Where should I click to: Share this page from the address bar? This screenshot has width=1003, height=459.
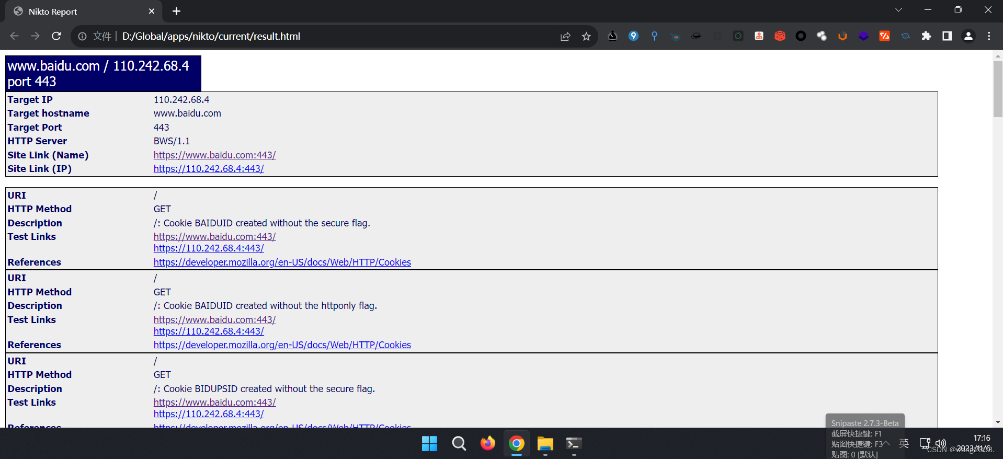[x=565, y=36]
